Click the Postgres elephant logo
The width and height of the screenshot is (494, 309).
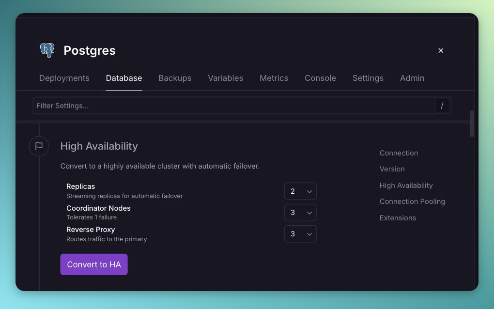click(x=47, y=50)
